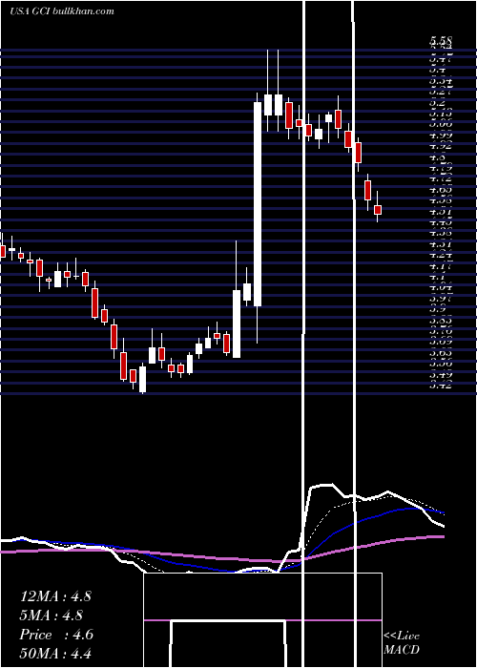The image size is (477, 668).
Task: Click the 5.58 top price axis label
Action: (441, 41)
